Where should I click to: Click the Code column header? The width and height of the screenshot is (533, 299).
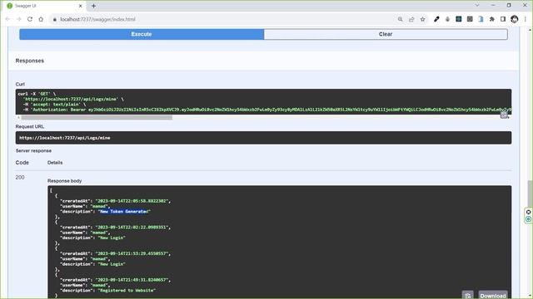22,163
